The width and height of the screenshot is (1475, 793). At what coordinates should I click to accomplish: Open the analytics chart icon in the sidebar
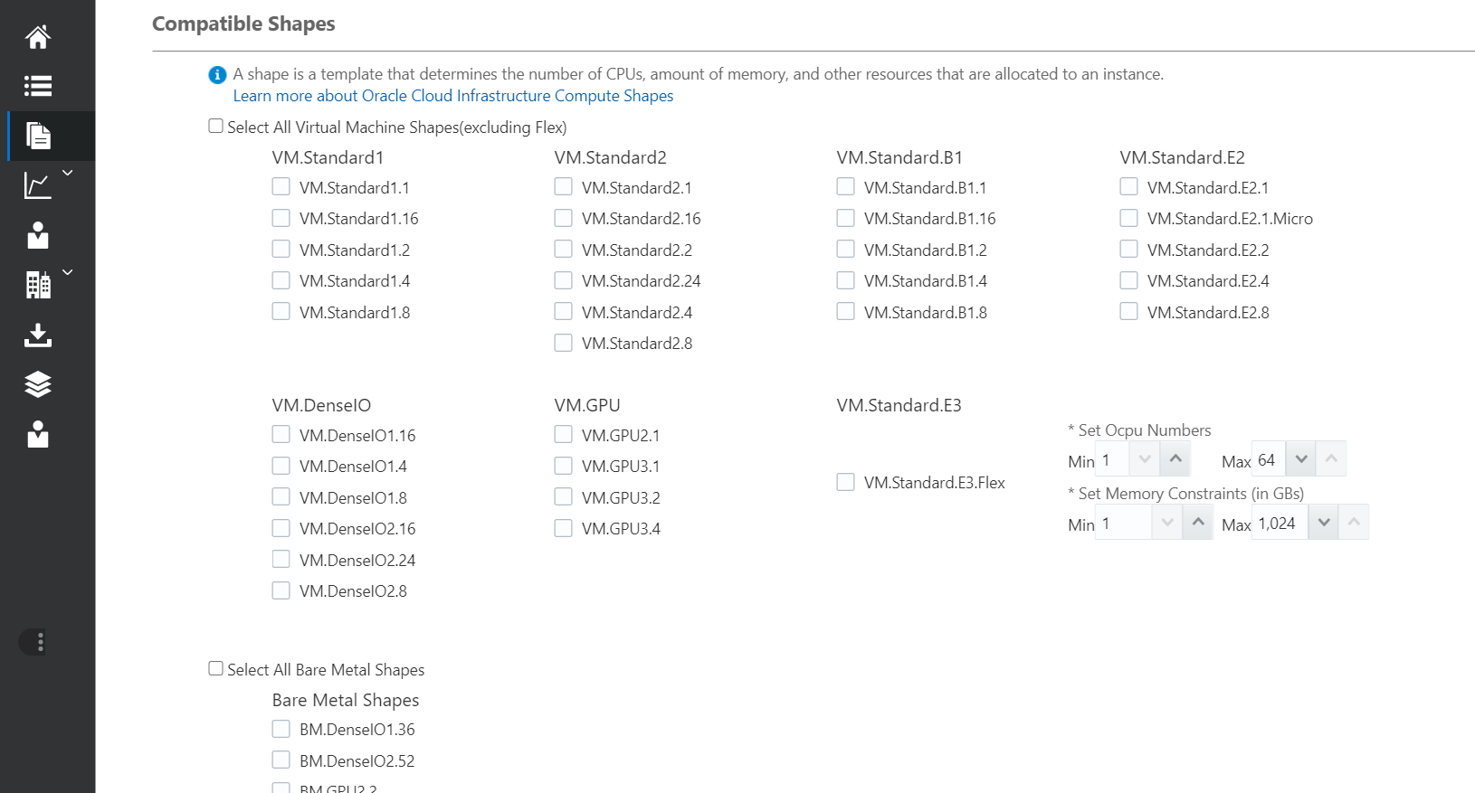tap(37, 185)
